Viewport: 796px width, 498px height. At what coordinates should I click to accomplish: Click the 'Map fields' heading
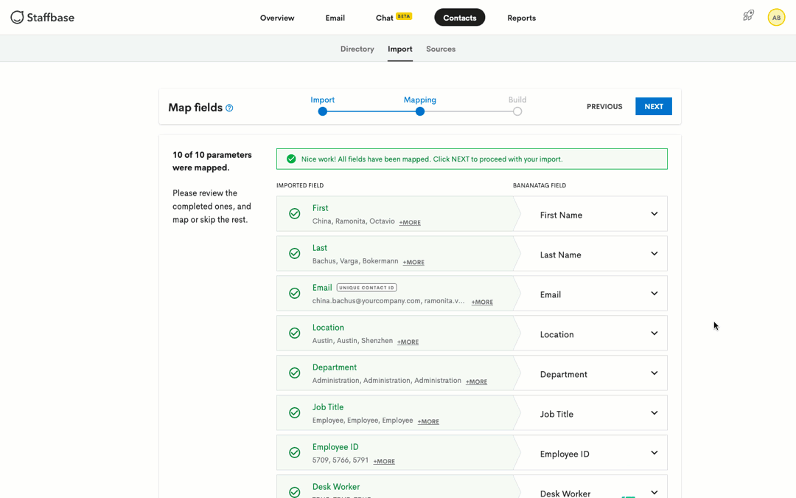[x=195, y=108]
